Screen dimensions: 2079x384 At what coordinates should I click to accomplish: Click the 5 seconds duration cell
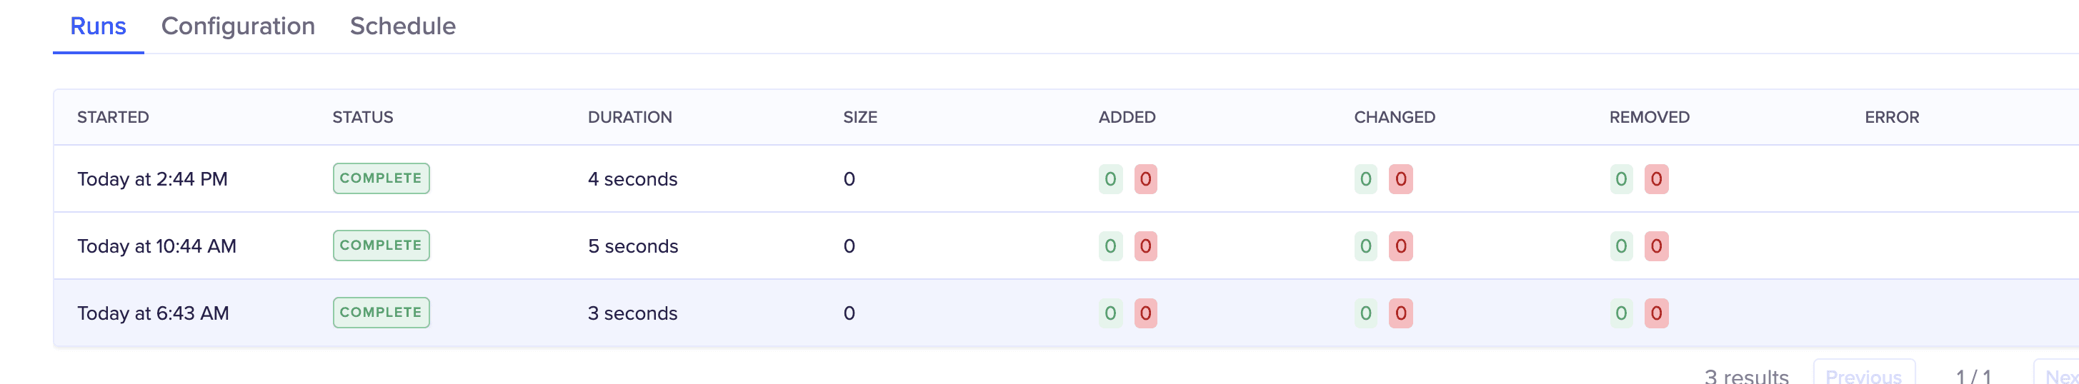click(x=633, y=246)
